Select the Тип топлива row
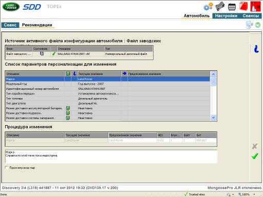 point(107,98)
